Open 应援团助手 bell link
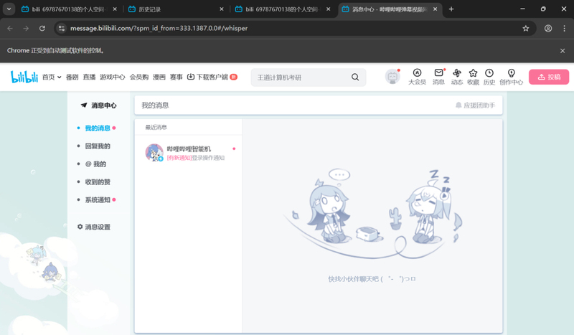574x335 pixels. [x=475, y=105]
